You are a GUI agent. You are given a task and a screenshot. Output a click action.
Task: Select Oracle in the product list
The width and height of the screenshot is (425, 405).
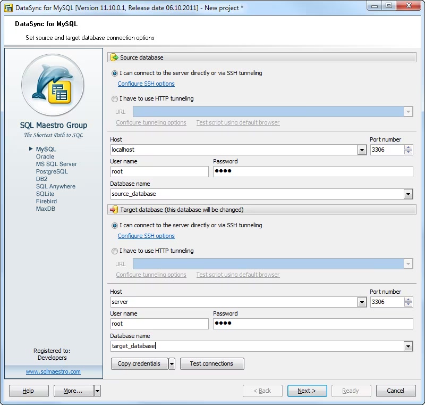tap(45, 157)
